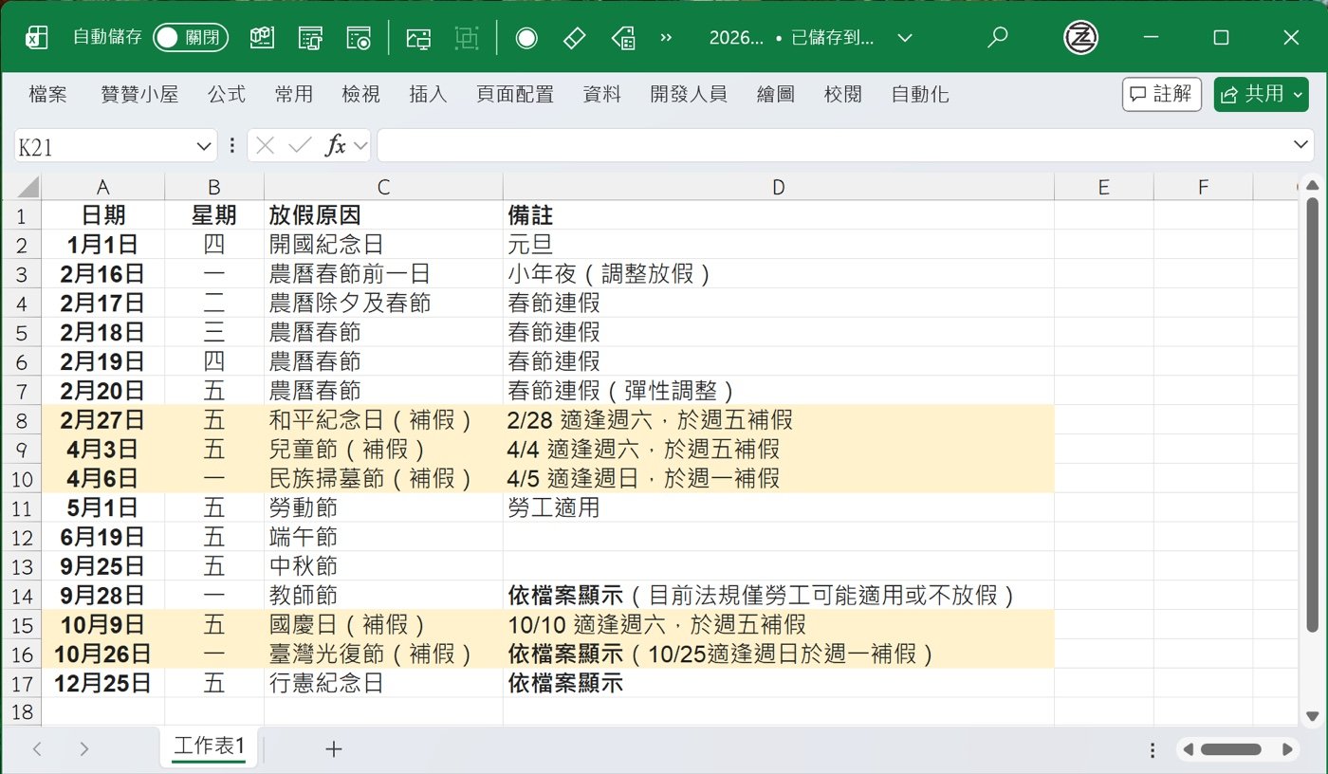This screenshot has height=774, width=1328.
Task: Show more quick access toolbar commands
Action: 666,38
